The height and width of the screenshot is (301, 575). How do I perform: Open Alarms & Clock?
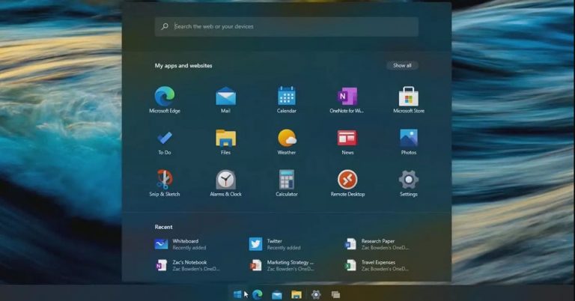(x=225, y=183)
